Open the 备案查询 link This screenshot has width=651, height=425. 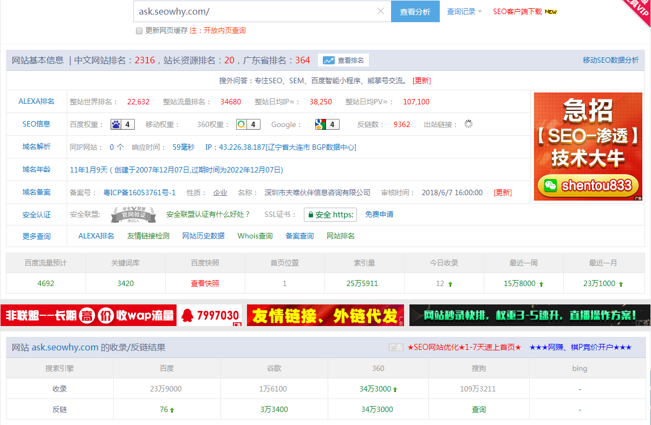[300, 236]
